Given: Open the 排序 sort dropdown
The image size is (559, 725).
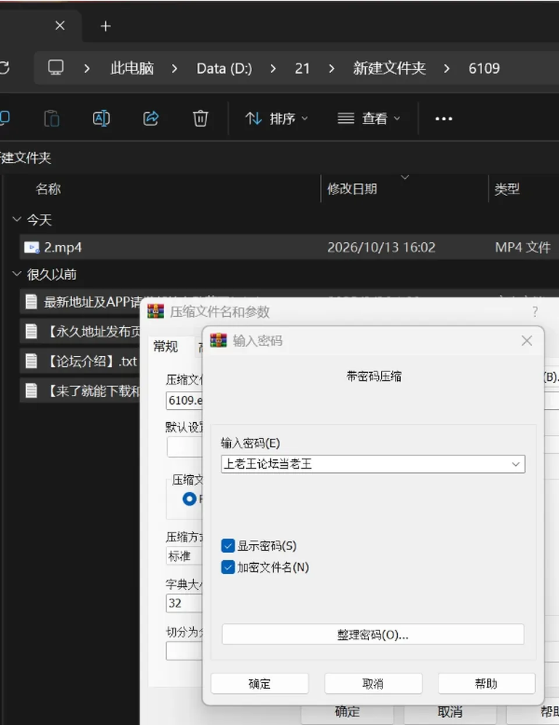Looking at the screenshot, I should pyautogui.click(x=277, y=119).
